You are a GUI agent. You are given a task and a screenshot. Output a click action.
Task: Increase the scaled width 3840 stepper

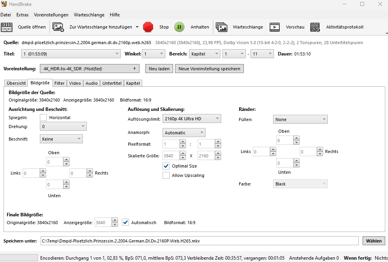click(x=183, y=153)
